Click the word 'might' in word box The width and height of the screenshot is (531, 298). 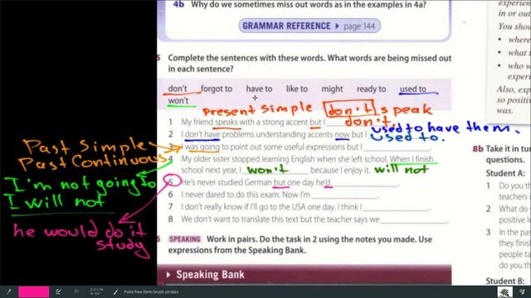332,89
